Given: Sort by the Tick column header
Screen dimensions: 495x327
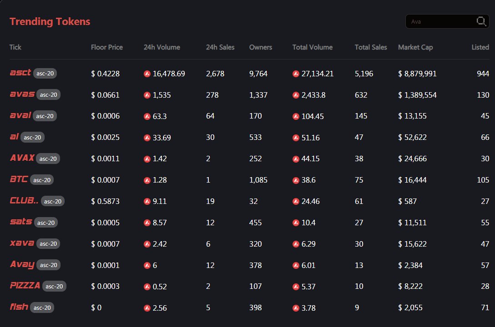Looking at the screenshot, I should click(x=15, y=47).
